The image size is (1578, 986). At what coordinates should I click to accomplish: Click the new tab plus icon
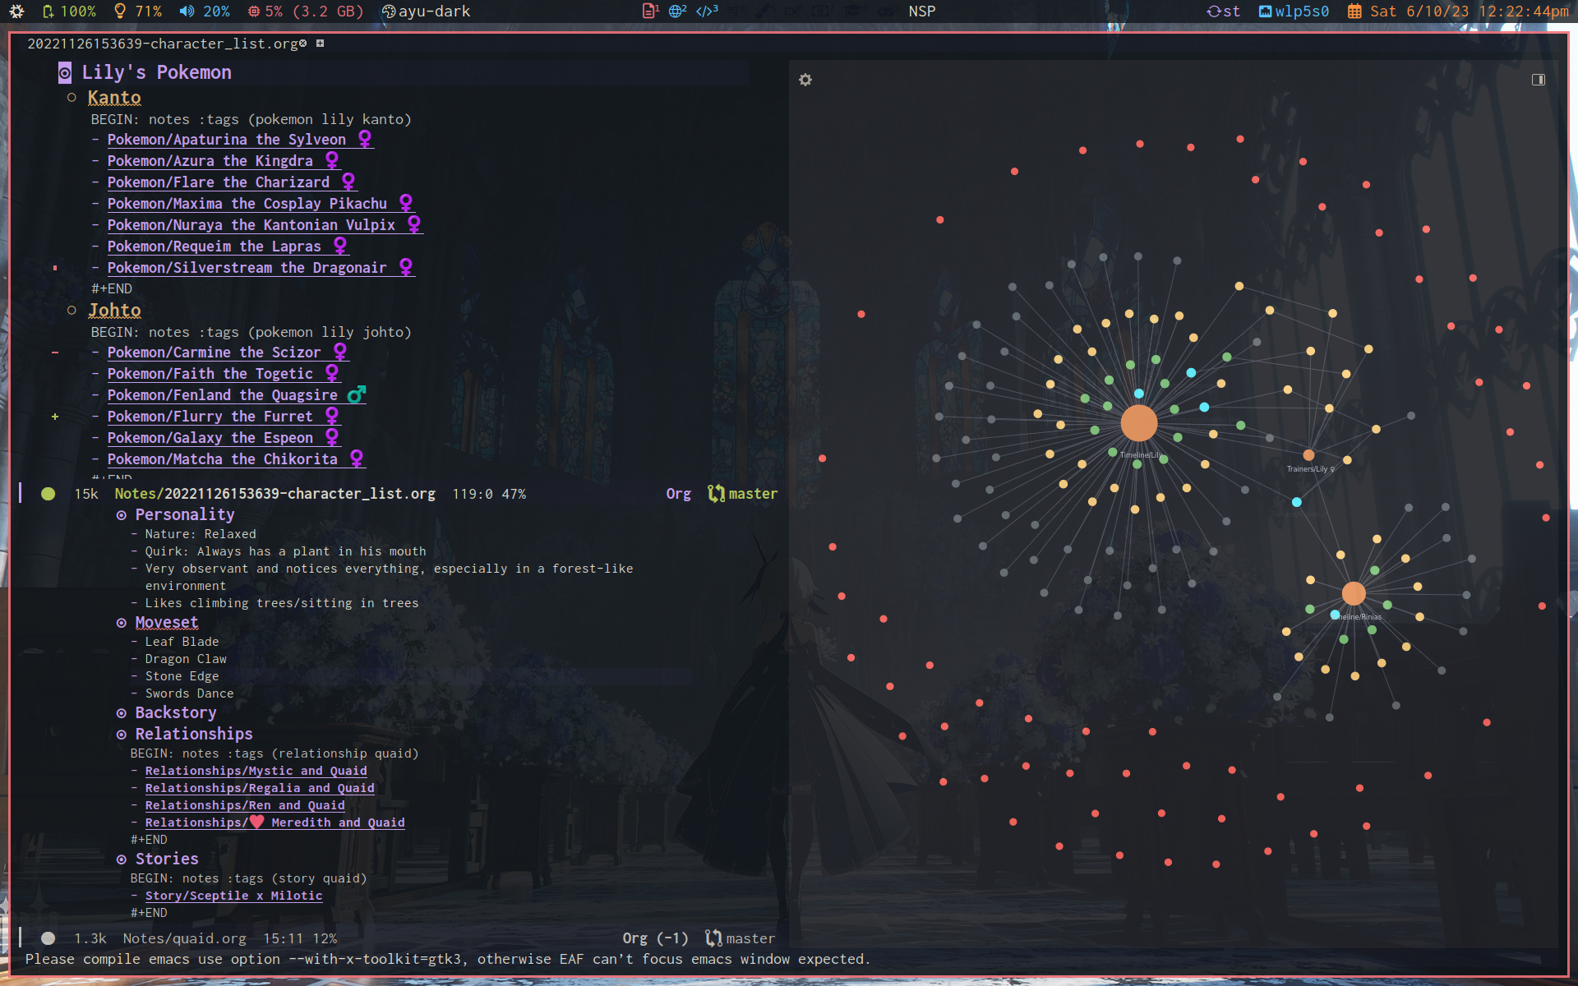pyautogui.click(x=321, y=44)
